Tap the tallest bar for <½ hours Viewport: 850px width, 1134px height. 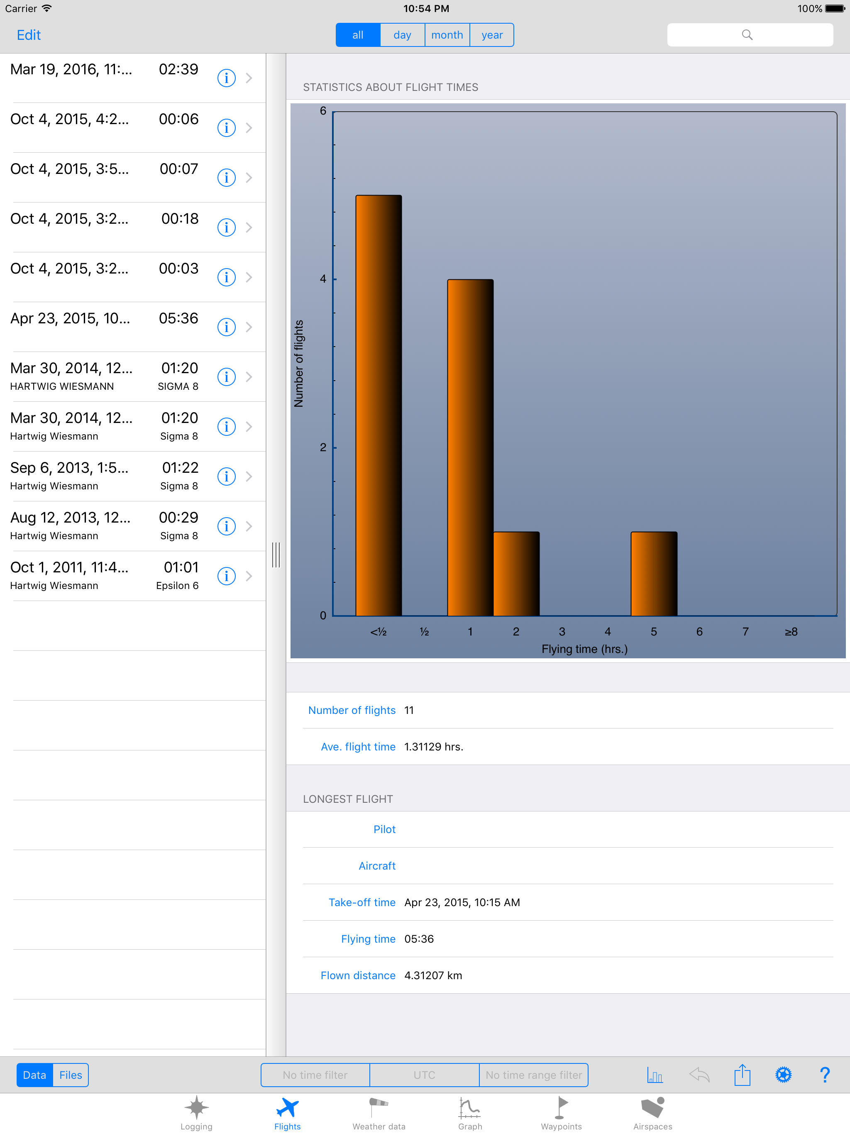click(379, 405)
